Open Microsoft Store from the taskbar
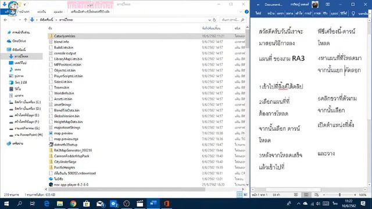 (87, 204)
